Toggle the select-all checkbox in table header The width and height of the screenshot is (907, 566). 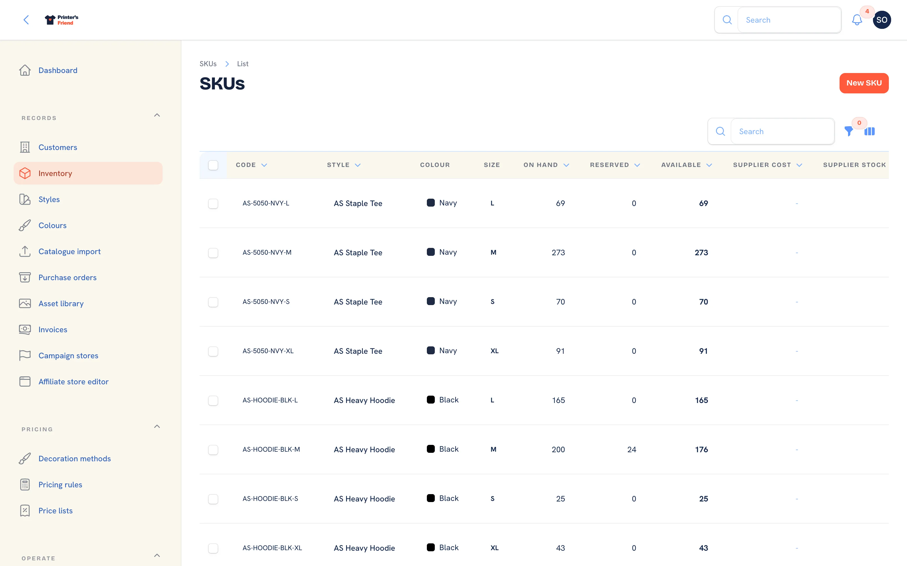(x=213, y=165)
